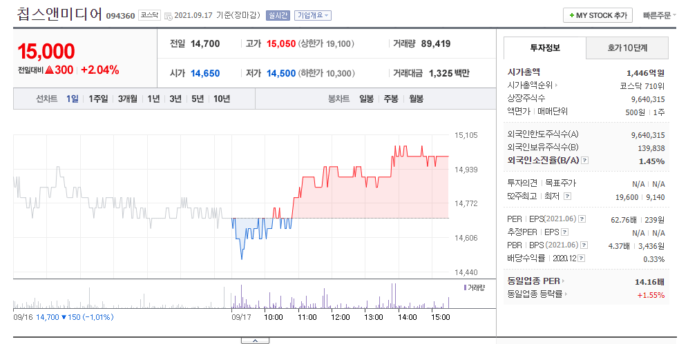Click the 12:00 time axis label
This screenshot has width=688, height=344.
point(340,317)
